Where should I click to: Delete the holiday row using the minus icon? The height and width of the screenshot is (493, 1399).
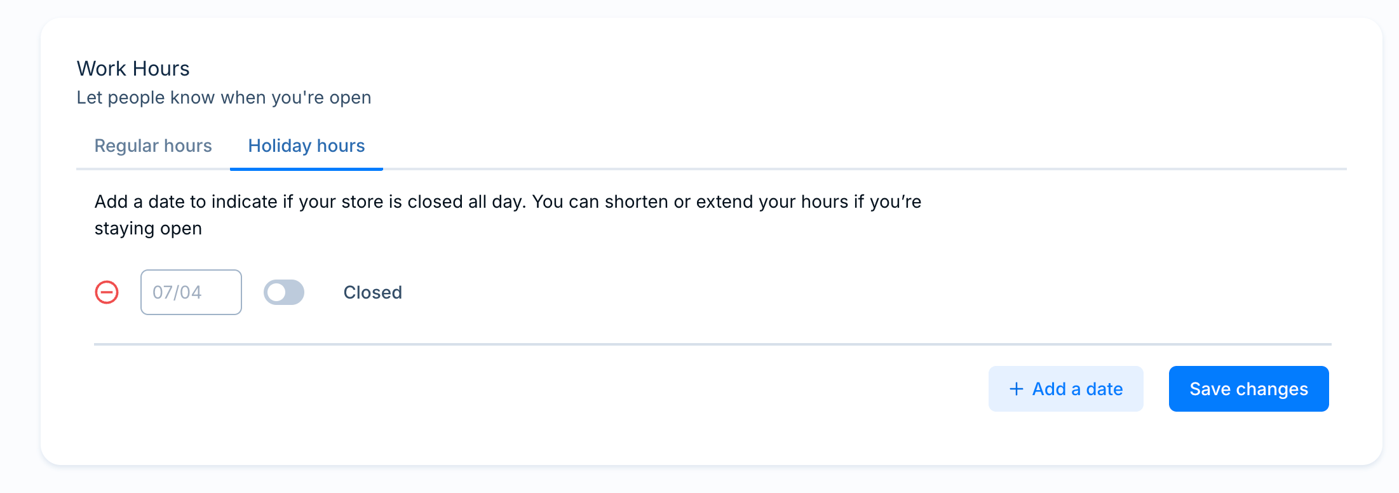tap(107, 292)
